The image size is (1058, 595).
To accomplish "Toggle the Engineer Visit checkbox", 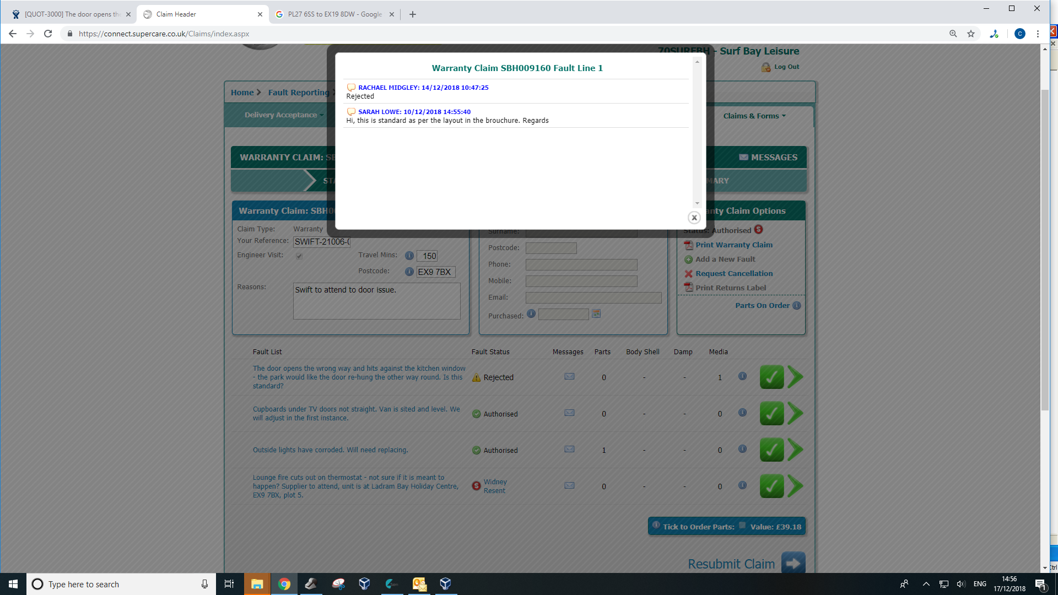I will click(299, 256).
